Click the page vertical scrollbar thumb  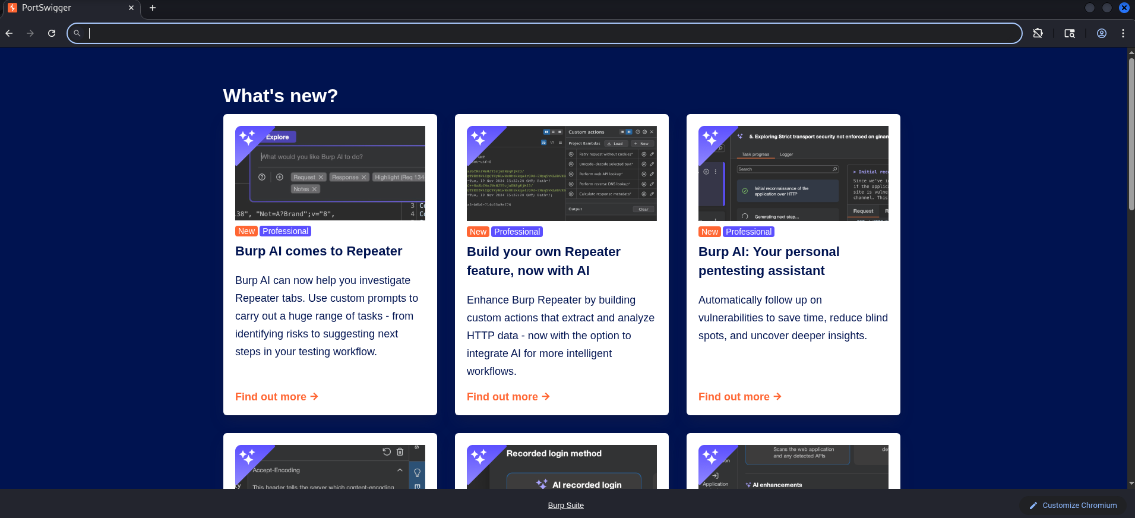pos(1131,133)
